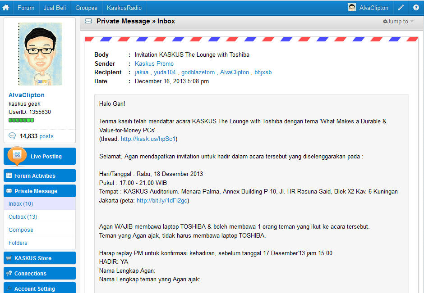Expand the Jump to dropdown
Viewport: 424px width, 293px height.
point(400,21)
